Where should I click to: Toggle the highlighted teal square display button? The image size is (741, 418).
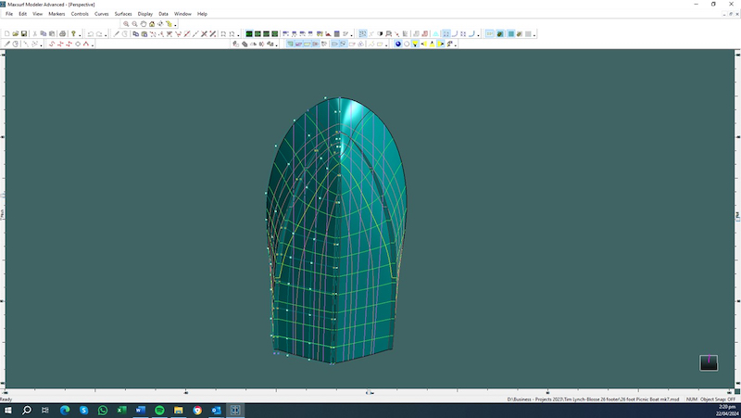click(x=511, y=34)
